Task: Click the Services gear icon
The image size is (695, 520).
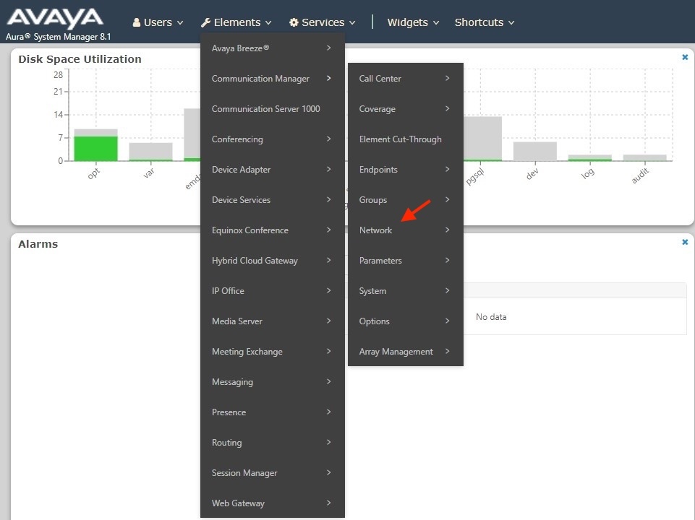Action: point(294,22)
